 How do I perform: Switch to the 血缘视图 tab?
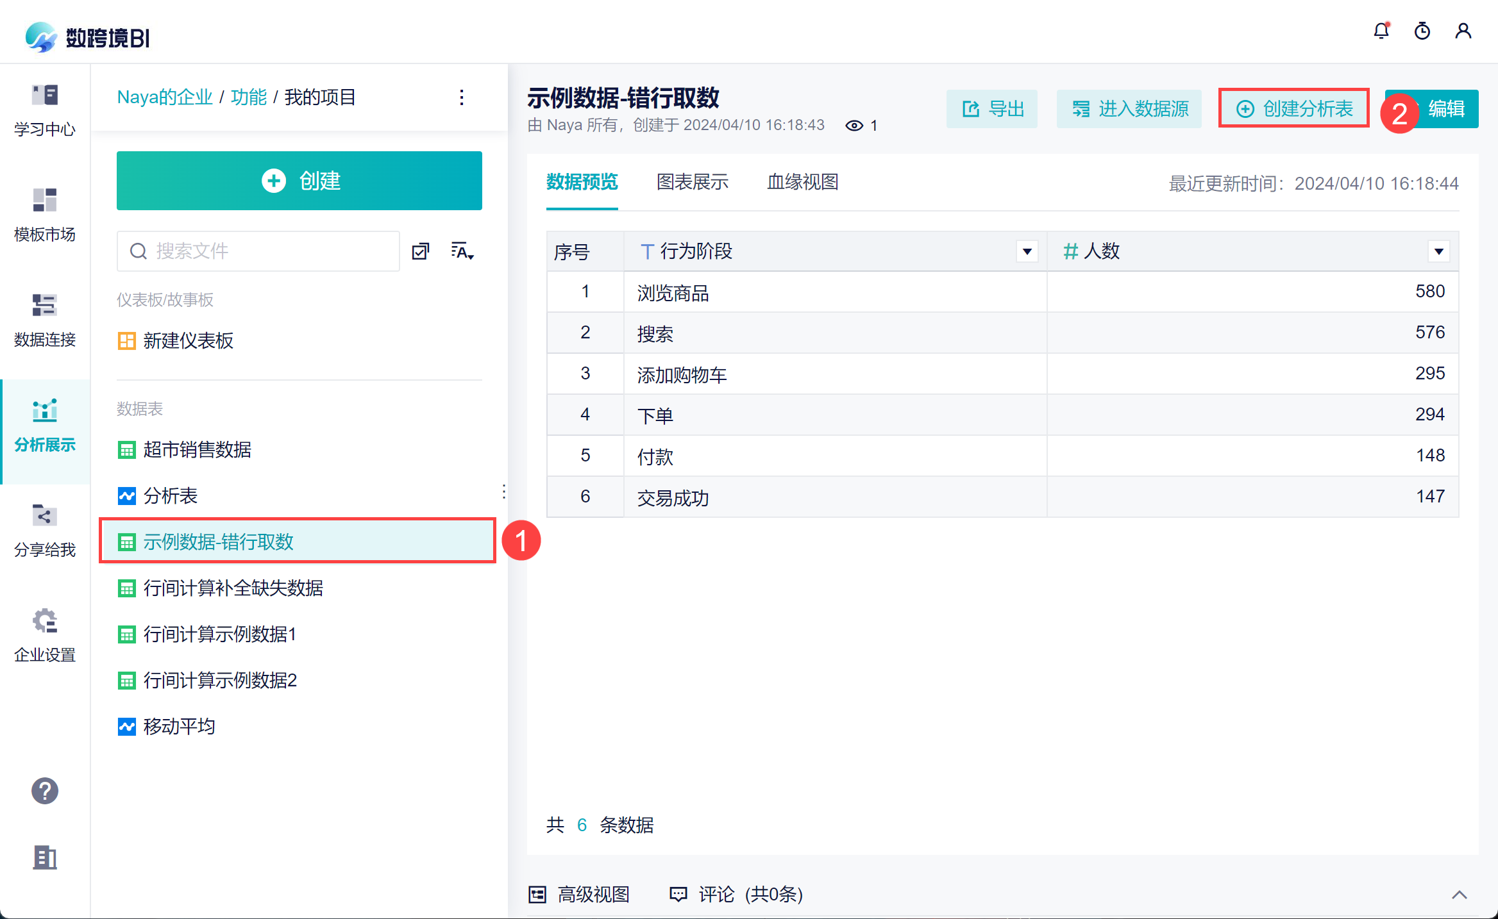click(x=802, y=182)
